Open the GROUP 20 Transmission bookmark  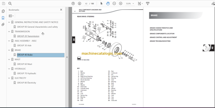(x=28, y=36)
